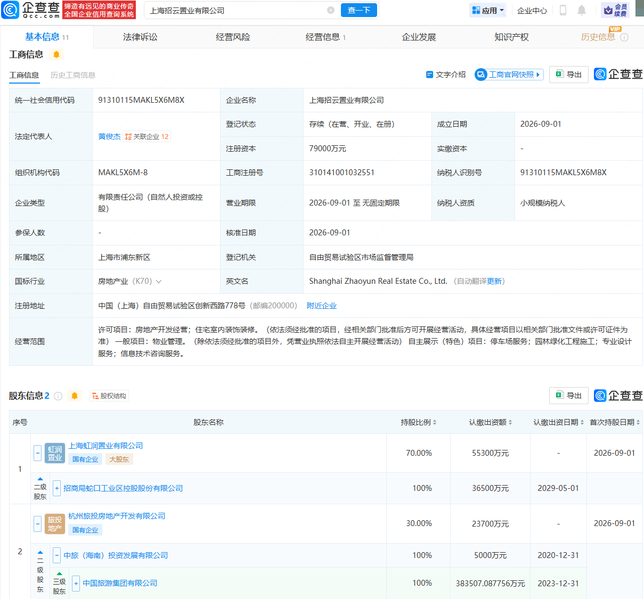Open the mobile phone app icon
This screenshot has height=599, width=644.
click(x=563, y=10)
